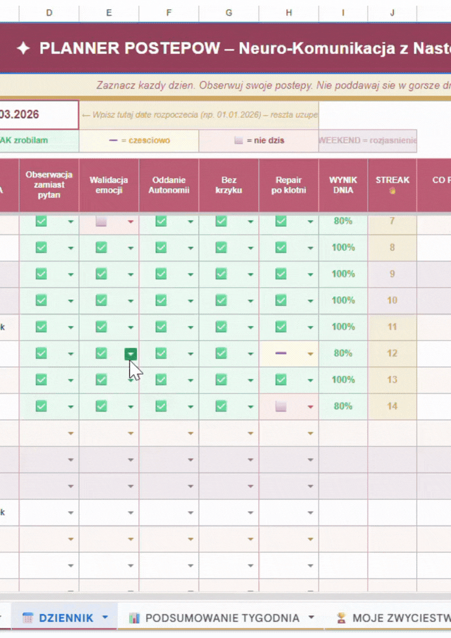
Task: Click the start date cell showing 03.2026
Action: click(38, 115)
